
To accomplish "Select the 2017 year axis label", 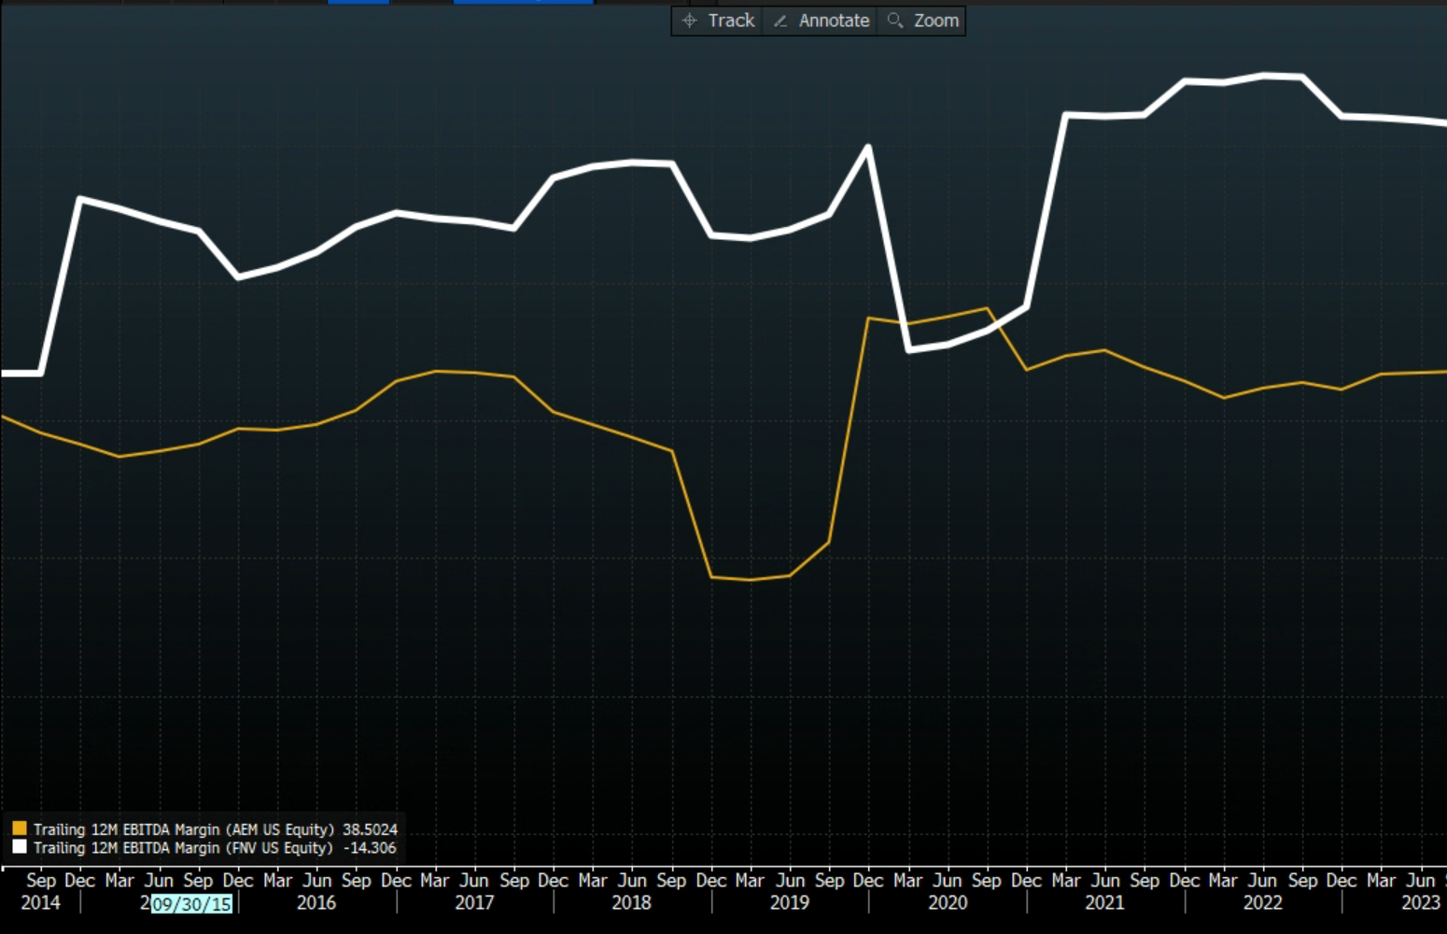I will click(474, 903).
